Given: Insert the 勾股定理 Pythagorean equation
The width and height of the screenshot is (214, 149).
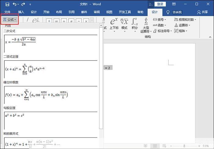Looking at the screenshot, I should 51,121.
